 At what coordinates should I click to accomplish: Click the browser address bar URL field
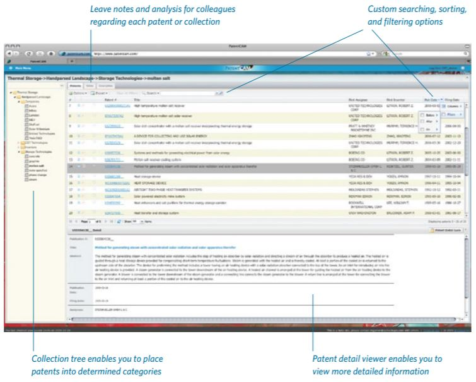(228, 54)
